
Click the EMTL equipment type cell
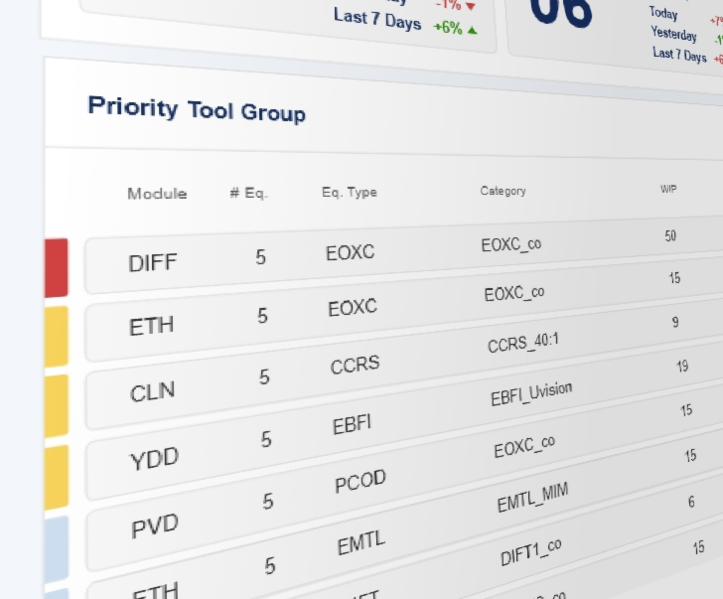click(361, 543)
